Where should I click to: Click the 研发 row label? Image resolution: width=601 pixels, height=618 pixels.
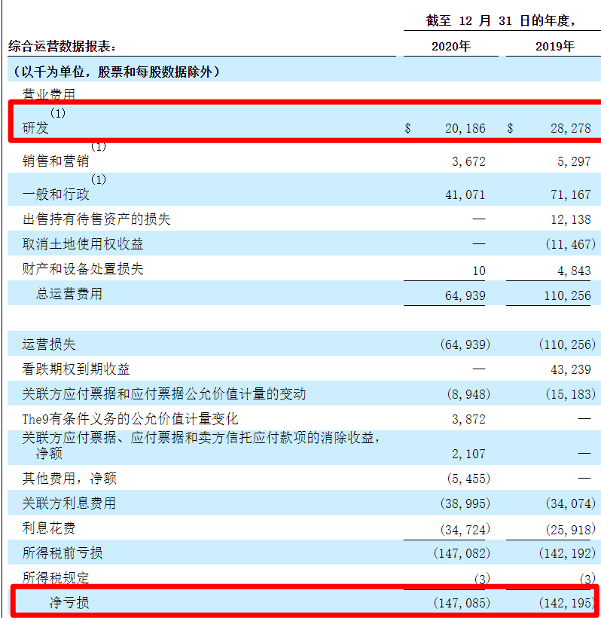point(35,128)
